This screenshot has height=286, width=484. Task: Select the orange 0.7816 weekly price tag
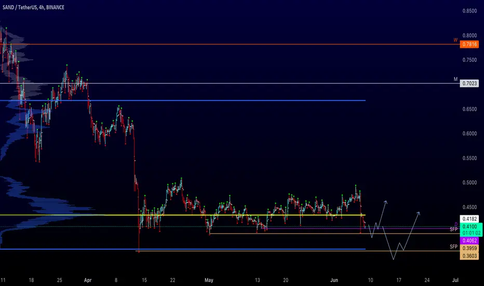(x=469, y=44)
